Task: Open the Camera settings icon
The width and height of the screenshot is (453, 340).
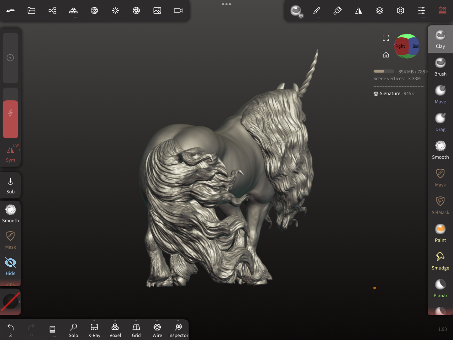Action: click(178, 11)
